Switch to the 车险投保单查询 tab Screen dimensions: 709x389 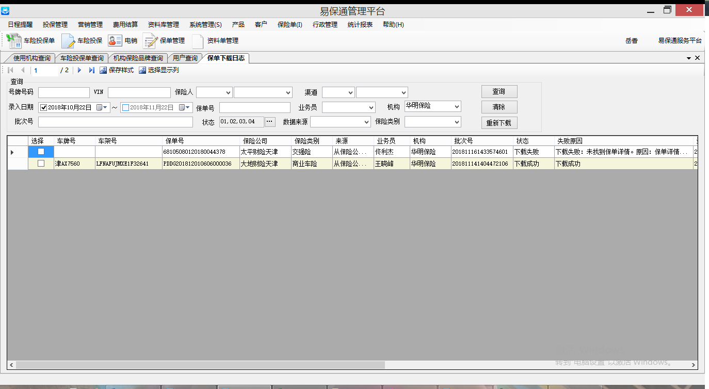coord(82,58)
